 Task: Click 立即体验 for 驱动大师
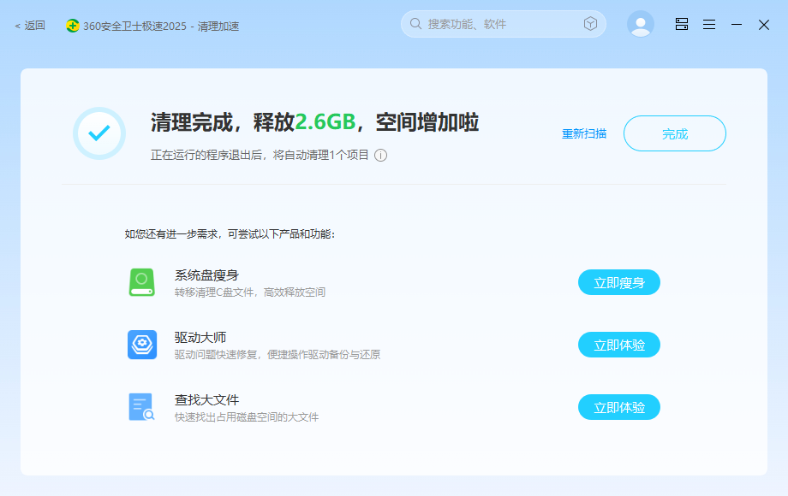click(618, 345)
